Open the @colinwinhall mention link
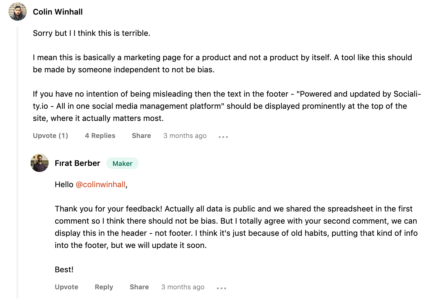Image resolution: width=432 pixels, height=299 pixels. click(x=101, y=184)
